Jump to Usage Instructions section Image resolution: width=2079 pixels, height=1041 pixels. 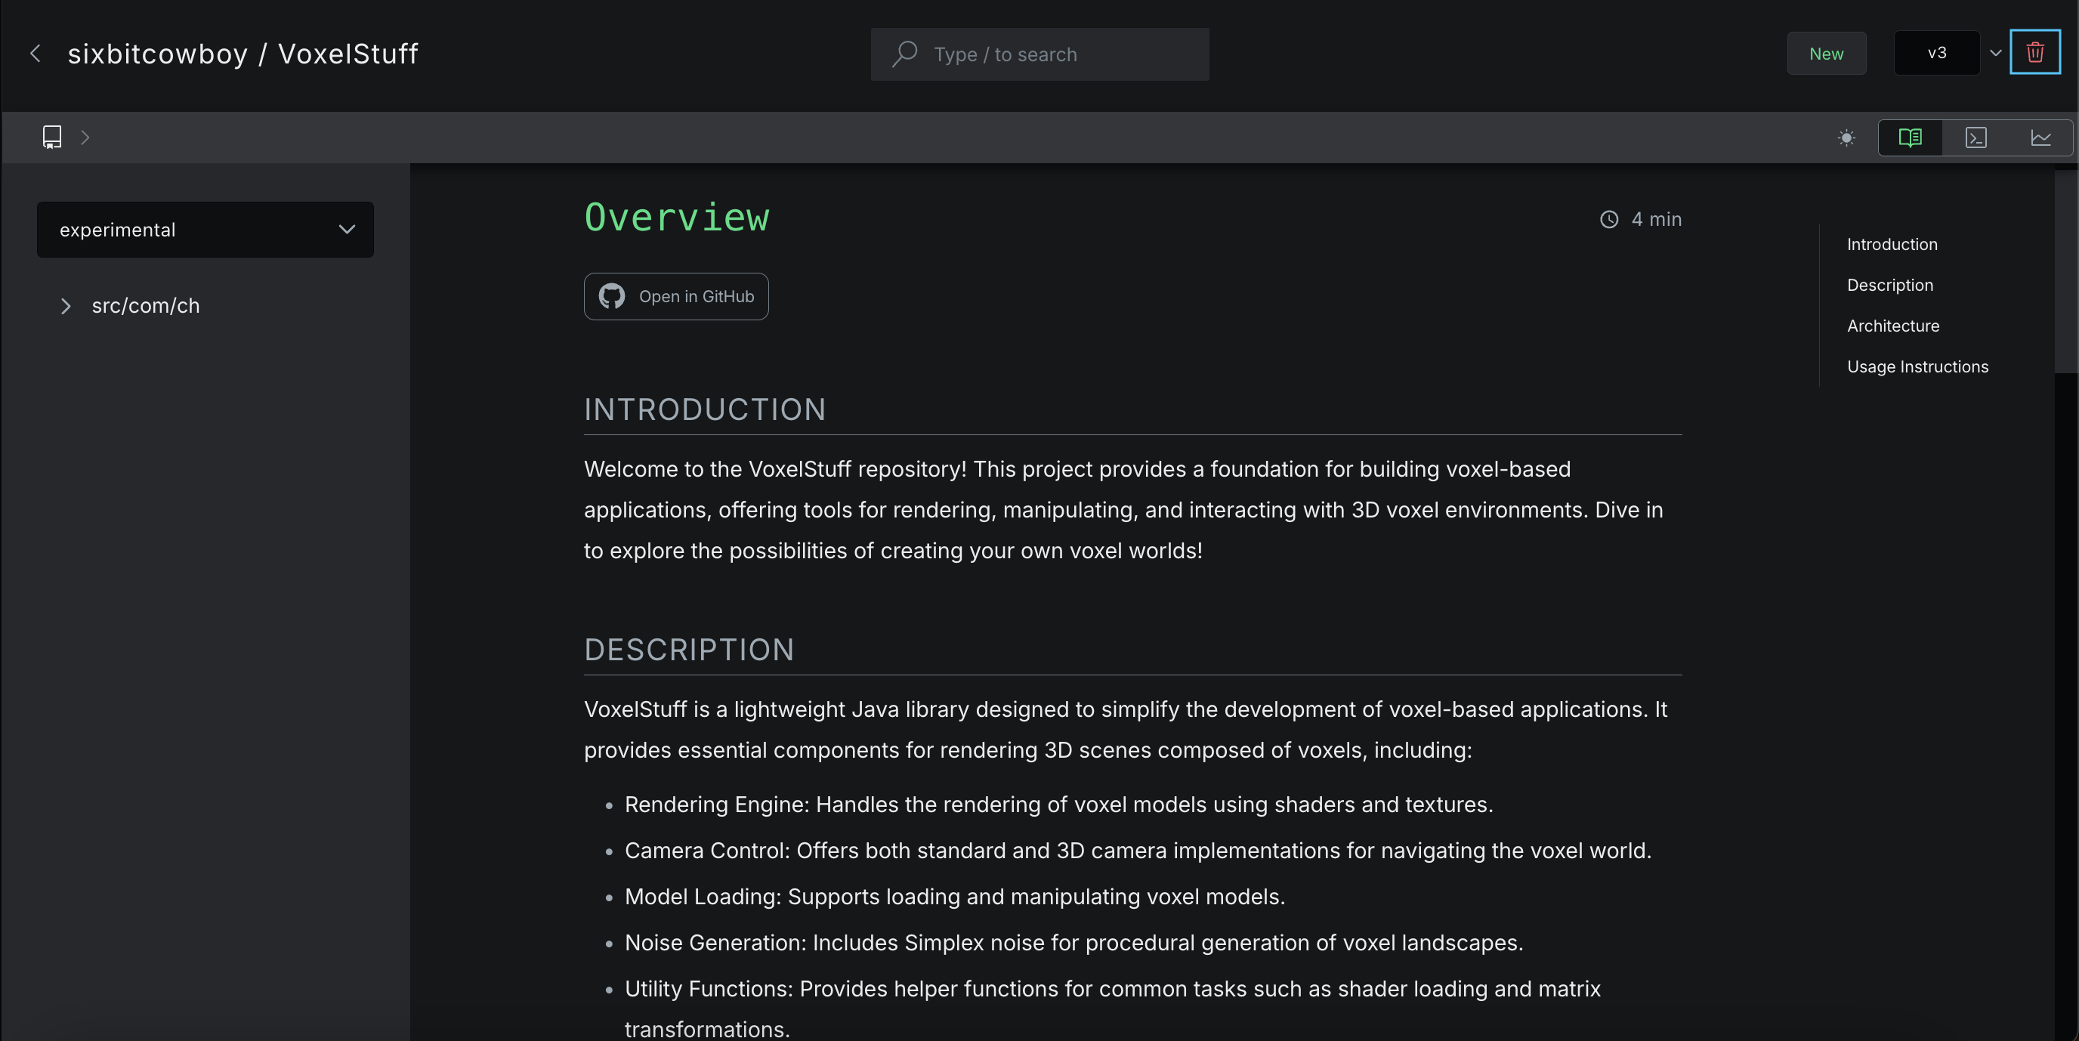point(1917,366)
